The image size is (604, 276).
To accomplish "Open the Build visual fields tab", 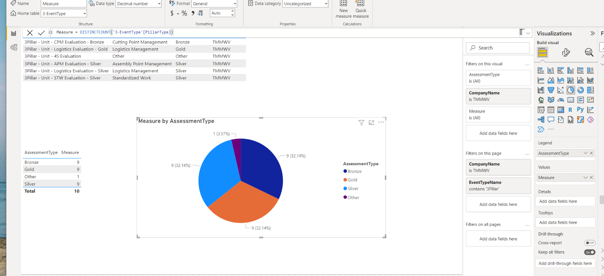I will (x=543, y=53).
